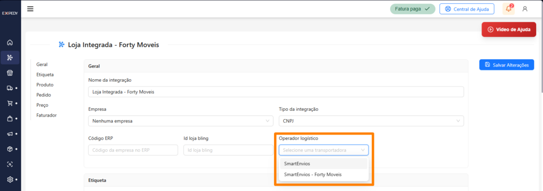Viewport: 543px width, 191px height.
Task: Select the SmartEnvios option
Action: [324, 164]
